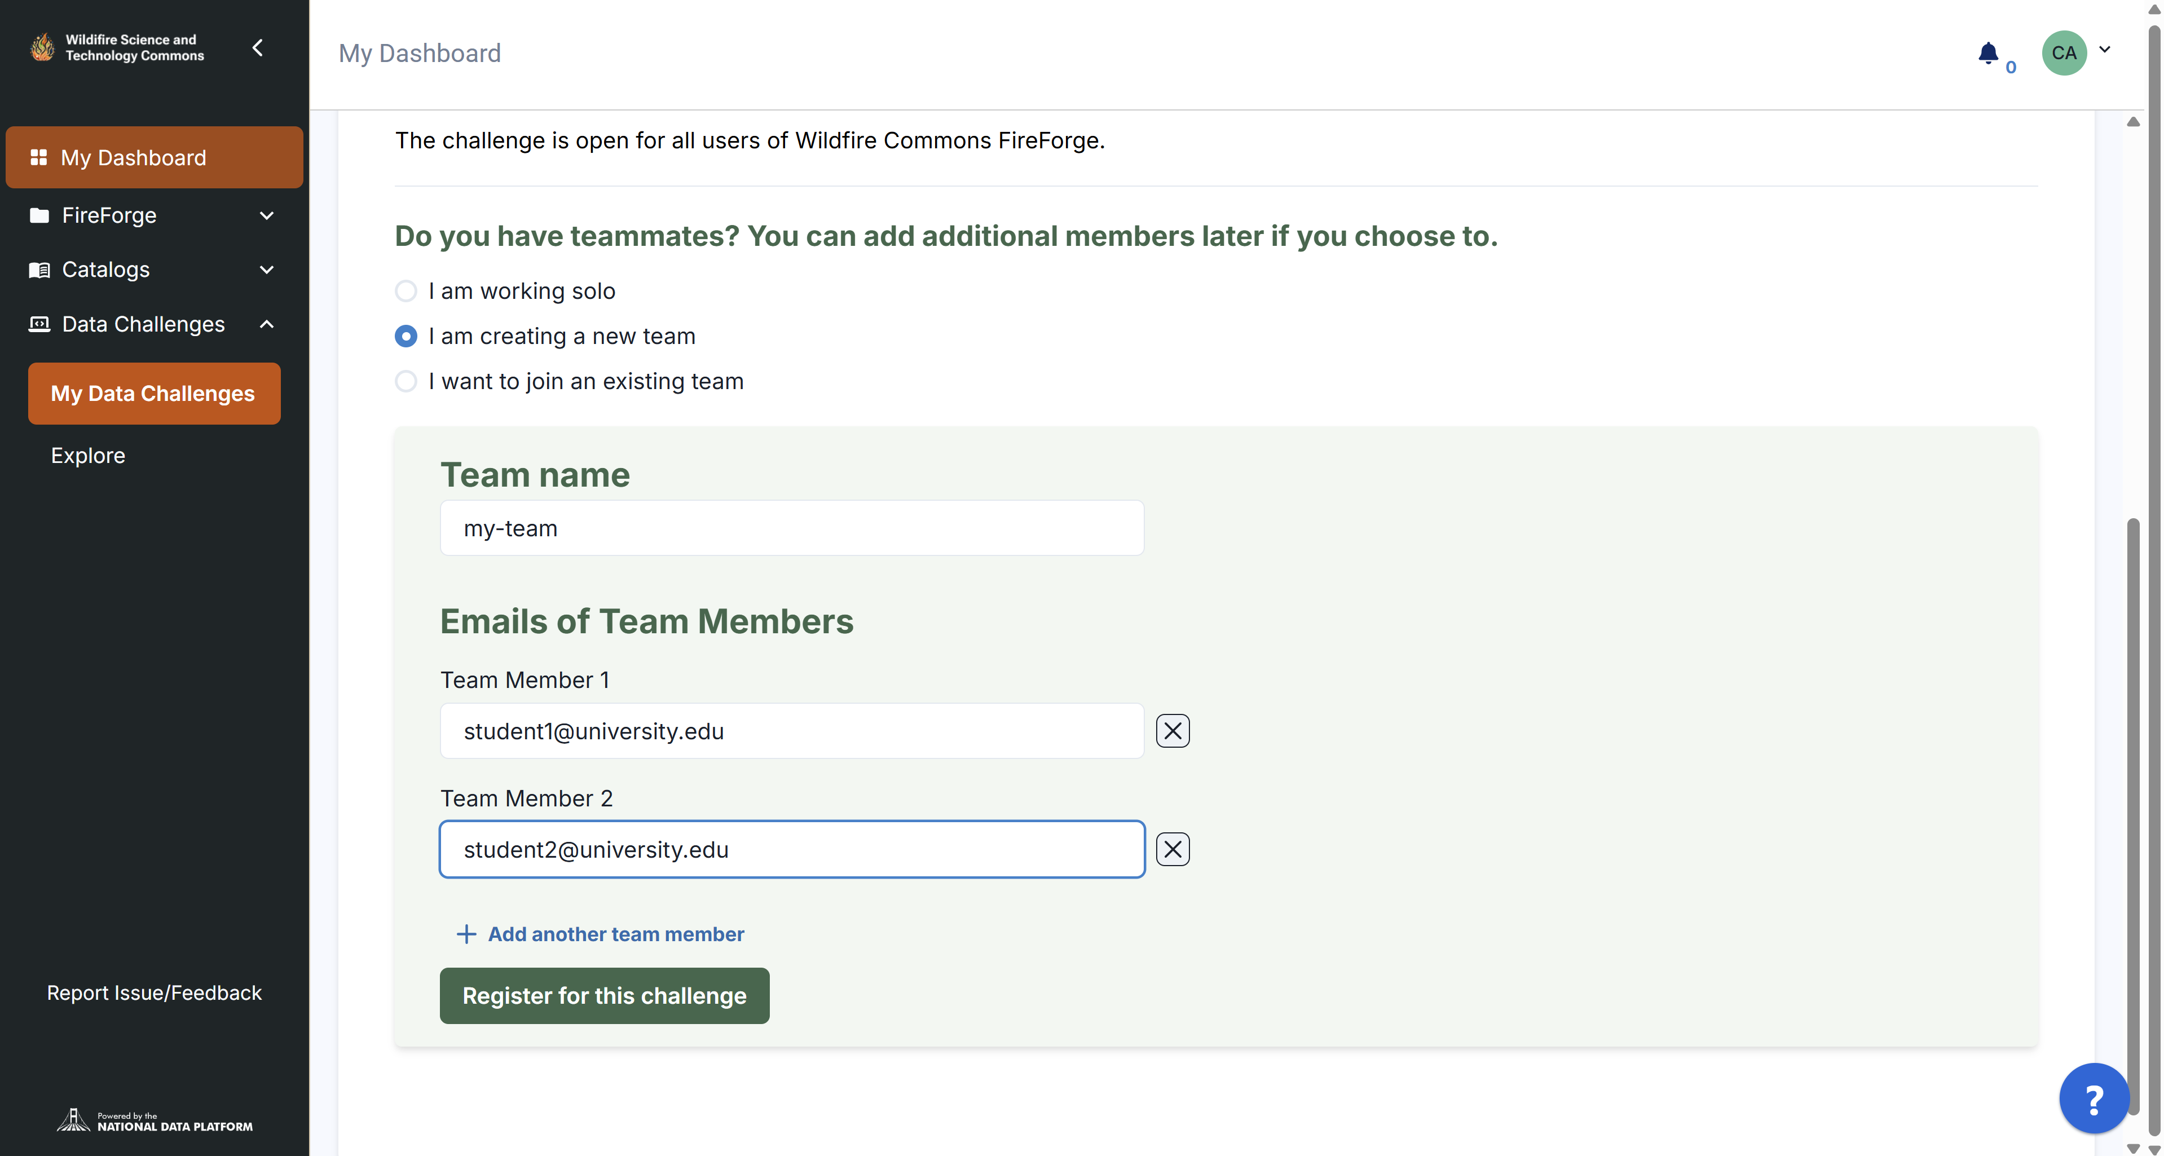Click the plus icon to add member
This screenshot has width=2164, height=1156.
tap(466, 934)
